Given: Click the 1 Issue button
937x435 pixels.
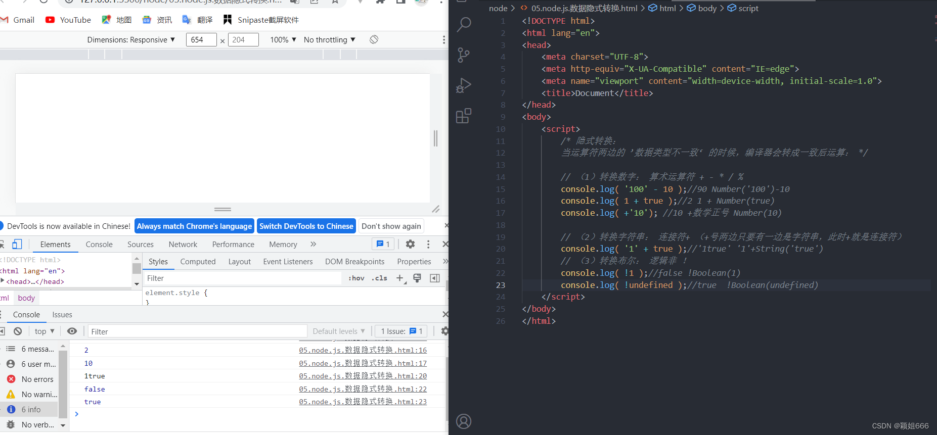Looking at the screenshot, I should point(401,331).
